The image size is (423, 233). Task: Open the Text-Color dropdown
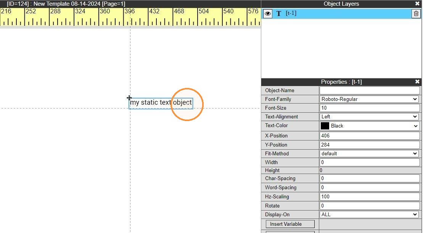click(x=370, y=126)
